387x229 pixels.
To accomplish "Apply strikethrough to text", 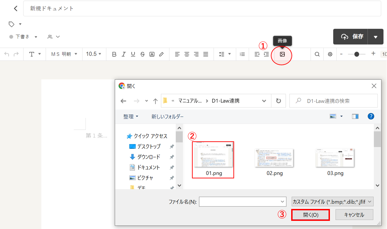I will tap(142, 54).
